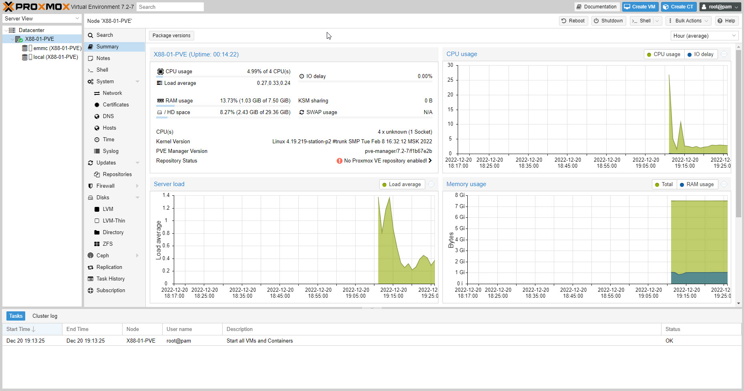744x391 pixels.
Task: Open the Documentation button
Action: point(597,7)
